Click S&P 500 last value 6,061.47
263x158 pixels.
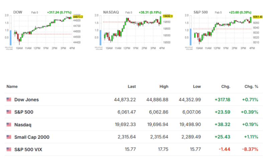click(x=127, y=112)
